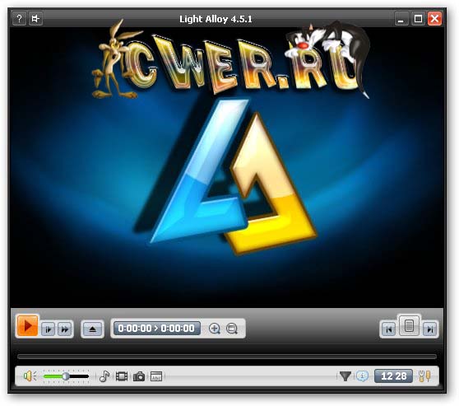Open subtitles settings icon
This screenshot has width=459, height=406.
click(156, 376)
